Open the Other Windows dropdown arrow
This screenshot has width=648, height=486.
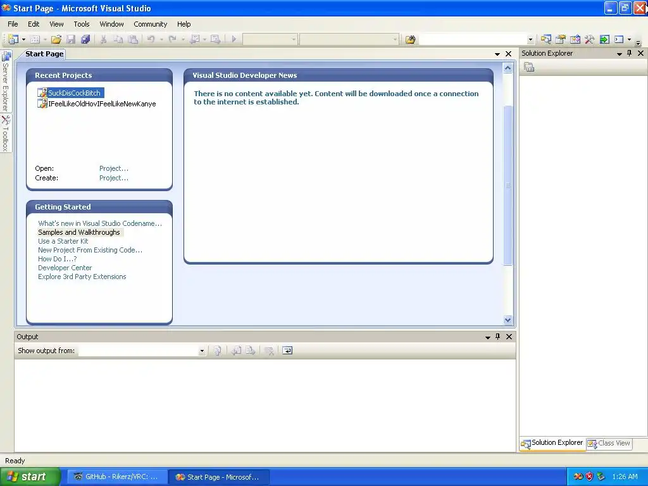tap(630, 40)
